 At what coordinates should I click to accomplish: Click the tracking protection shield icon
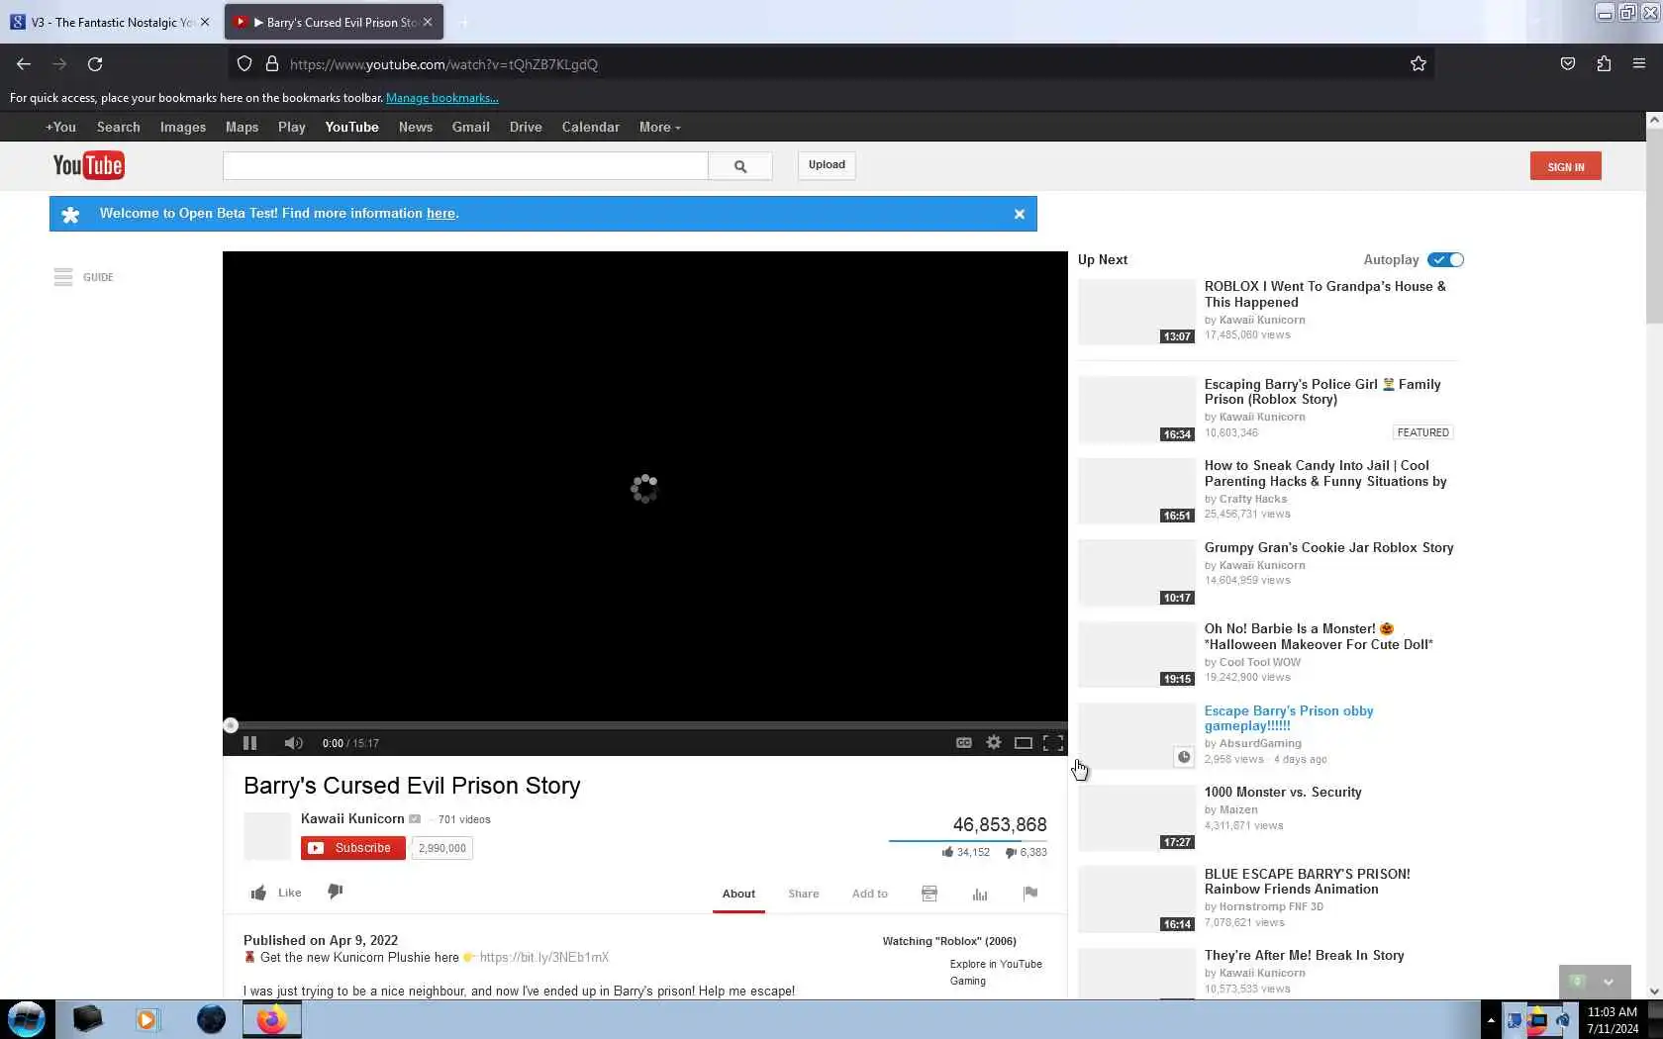tap(245, 64)
